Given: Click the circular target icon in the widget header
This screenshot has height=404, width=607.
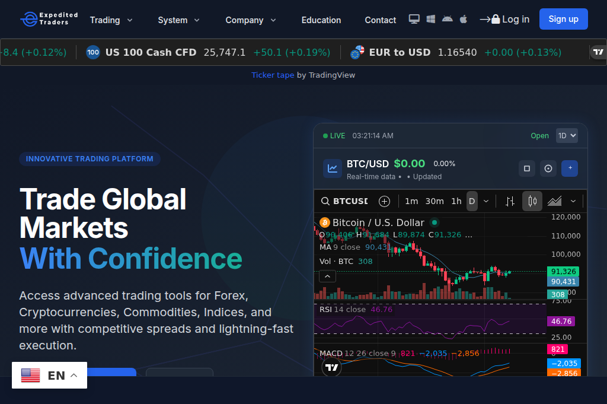Looking at the screenshot, I should pyautogui.click(x=548, y=168).
